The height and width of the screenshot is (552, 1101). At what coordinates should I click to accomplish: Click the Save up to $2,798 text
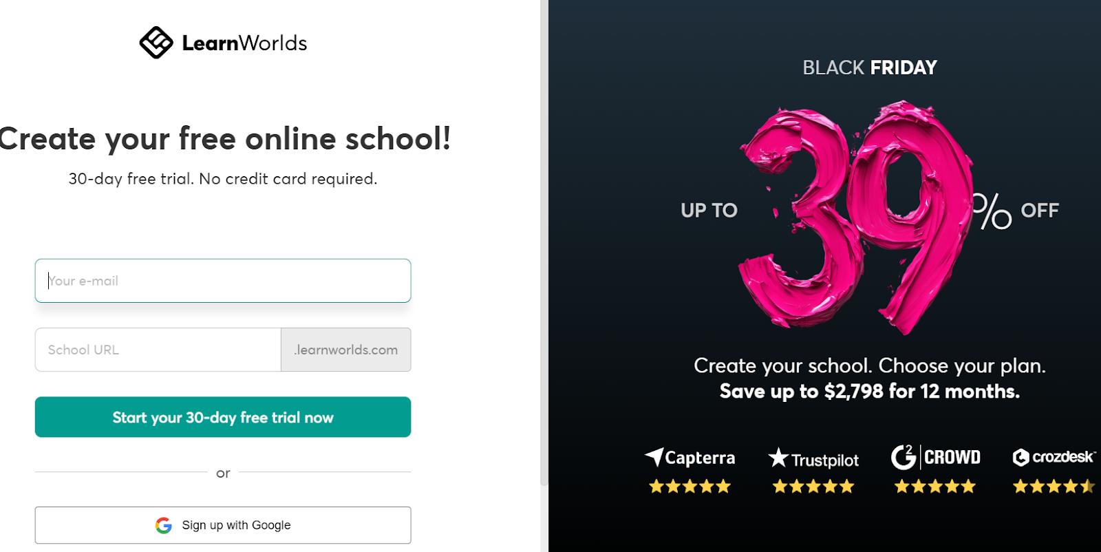tap(870, 392)
